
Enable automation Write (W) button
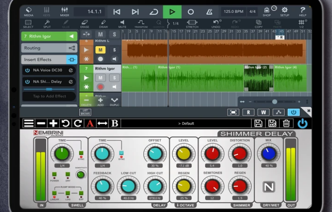coord(263,112)
